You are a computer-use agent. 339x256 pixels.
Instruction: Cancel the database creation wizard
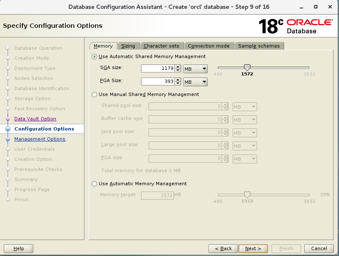[319, 248]
